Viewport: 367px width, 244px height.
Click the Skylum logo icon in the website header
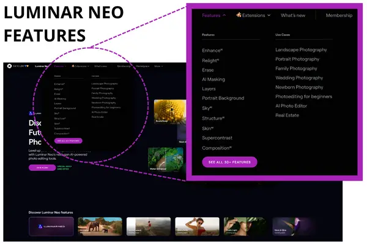click(9, 66)
